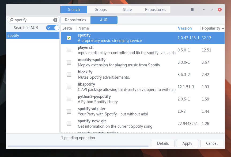The image size is (231, 157).
Task: Select the libspotify package name
Action: pos(86,84)
